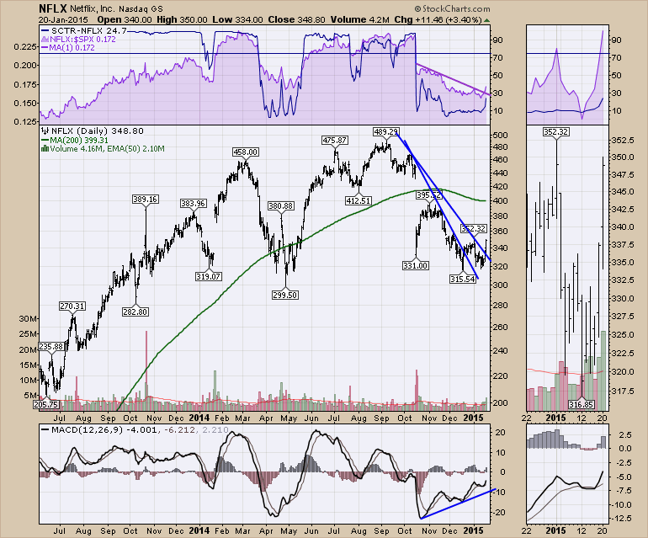
Task: Click the 316.85 low label in zoom panel
Action: pos(581,404)
